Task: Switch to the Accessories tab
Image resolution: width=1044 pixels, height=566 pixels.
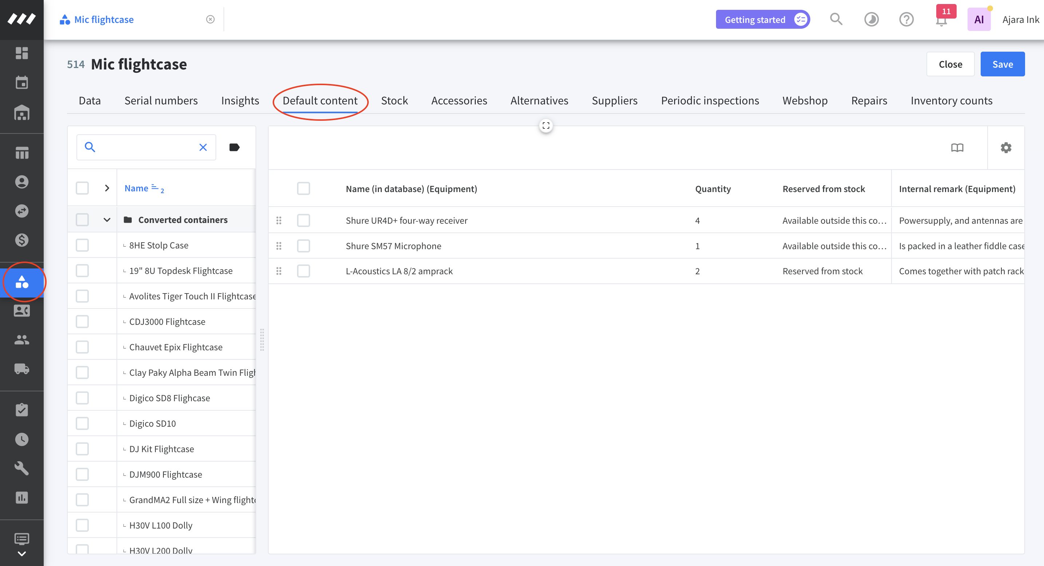Action: 459,100
